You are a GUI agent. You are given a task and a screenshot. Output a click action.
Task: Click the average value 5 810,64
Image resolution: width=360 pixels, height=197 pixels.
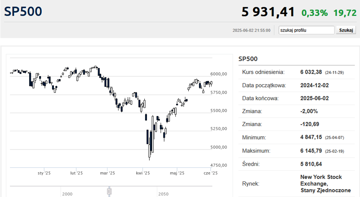point(311,164)
